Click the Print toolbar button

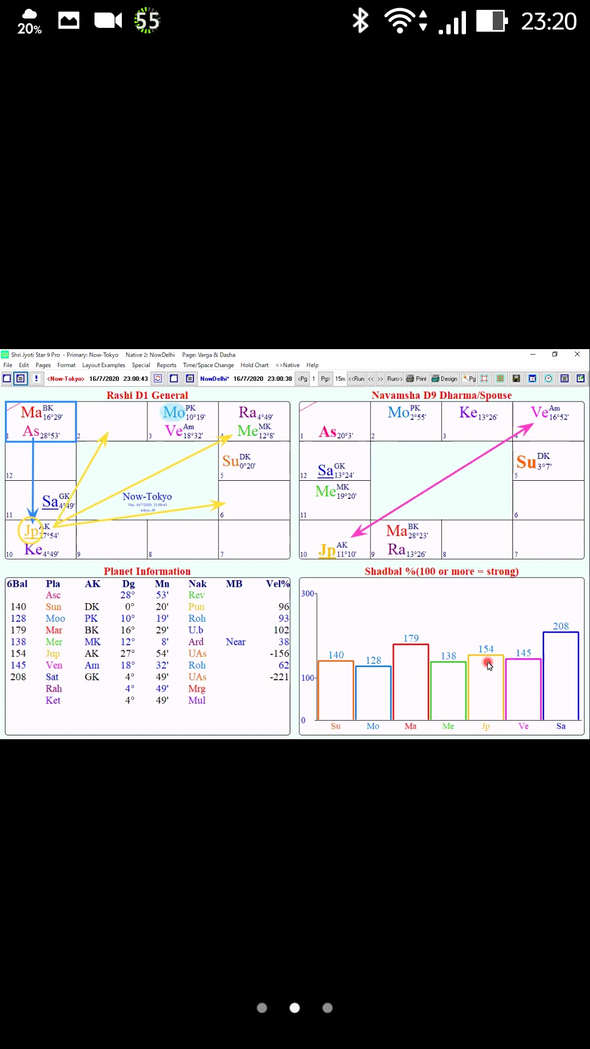[x=416, y=379]
